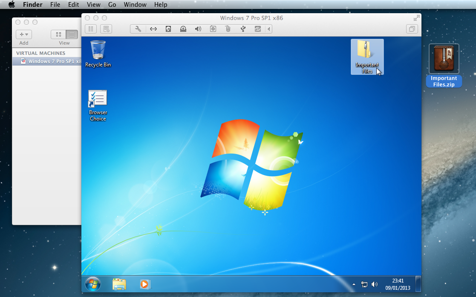This screenshot has height=297, width=476.
Task: Open the Window menu in menu bar
Action: tap(135, 5)
